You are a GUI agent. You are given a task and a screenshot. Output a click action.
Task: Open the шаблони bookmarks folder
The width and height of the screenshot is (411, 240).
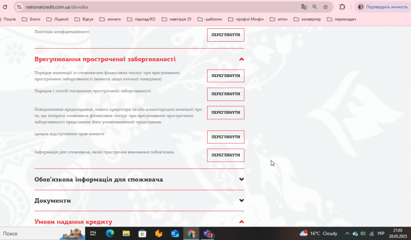210,19
